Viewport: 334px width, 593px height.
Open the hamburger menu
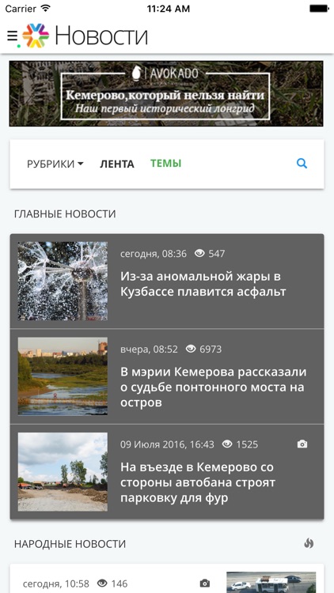[13, 36]
